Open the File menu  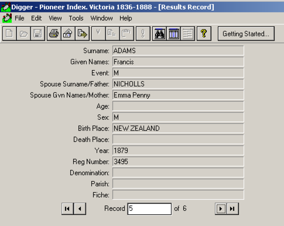tap(20, 18)
